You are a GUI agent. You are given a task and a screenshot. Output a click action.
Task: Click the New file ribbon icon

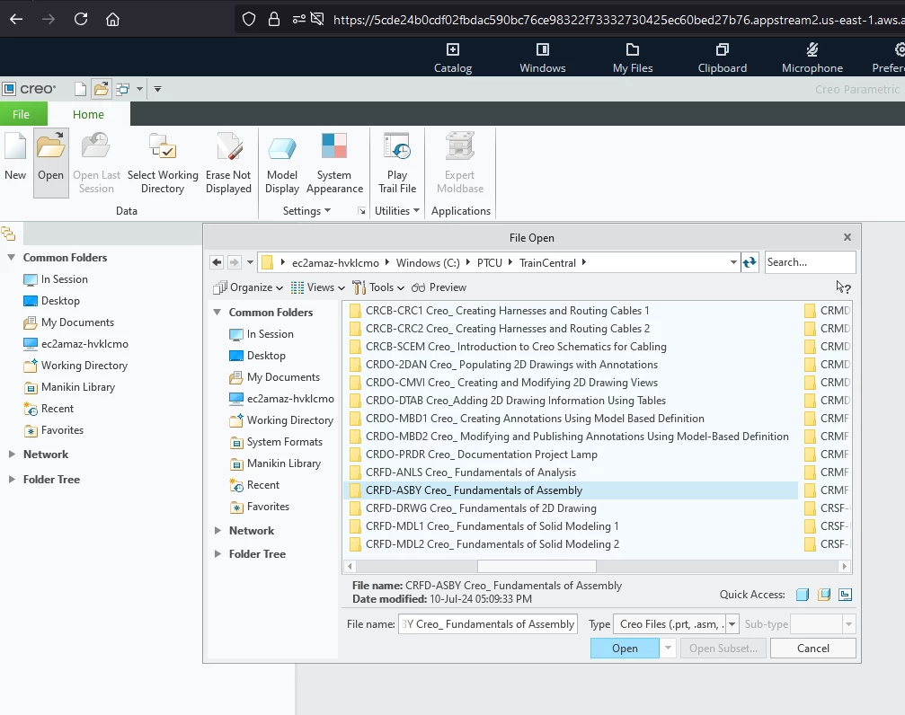click(15, 146)
